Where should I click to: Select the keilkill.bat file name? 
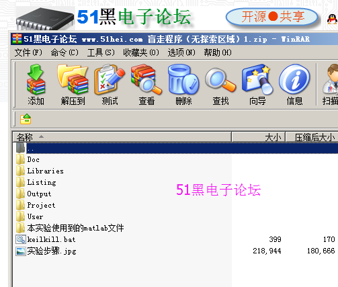click(51, 239)
